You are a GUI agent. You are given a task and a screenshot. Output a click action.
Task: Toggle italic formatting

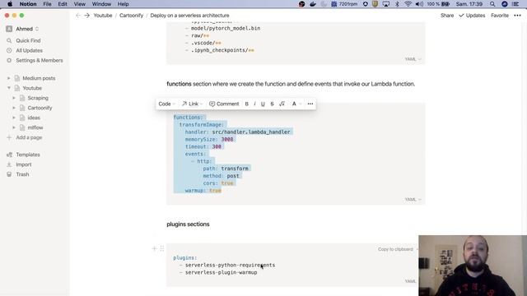click(254, 104)
